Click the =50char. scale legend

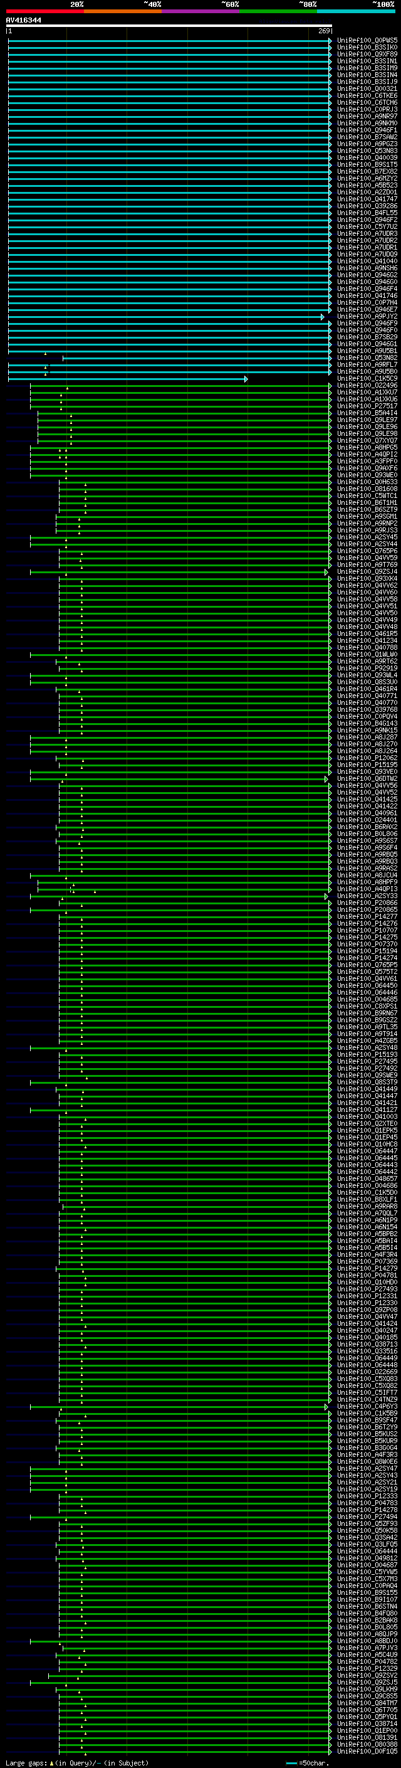(x=308, y=1763)
